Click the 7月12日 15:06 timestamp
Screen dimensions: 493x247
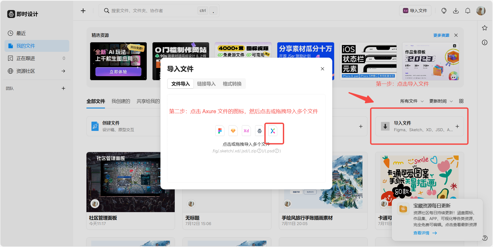[x=198, y=224]
